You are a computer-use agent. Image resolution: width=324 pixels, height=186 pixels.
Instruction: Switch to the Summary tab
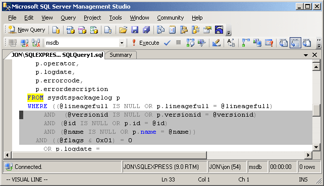coord(121,55)
